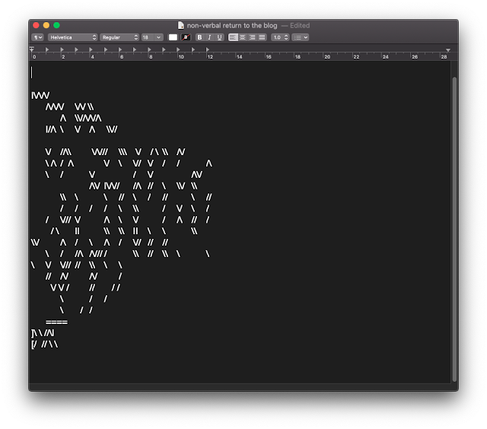The image size is (487, 429).
Task: Click the red close window button
Action: point(36,25)
